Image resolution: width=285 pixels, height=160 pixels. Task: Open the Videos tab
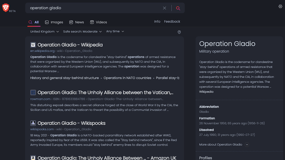[98, 22]
